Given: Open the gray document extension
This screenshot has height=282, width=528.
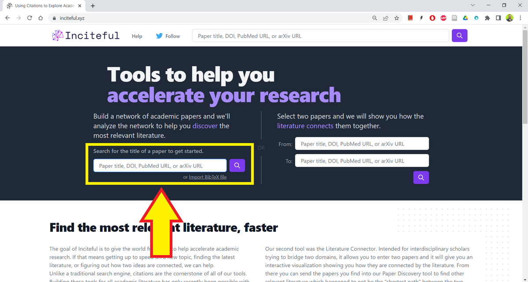Looking at the screenshot, I should 455,18.
